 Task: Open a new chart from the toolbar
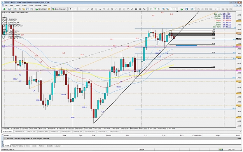(4, 9)
